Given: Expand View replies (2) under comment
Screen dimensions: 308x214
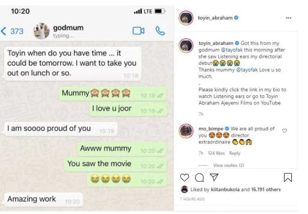Looking at the screenshot, I should pos(228,165).
